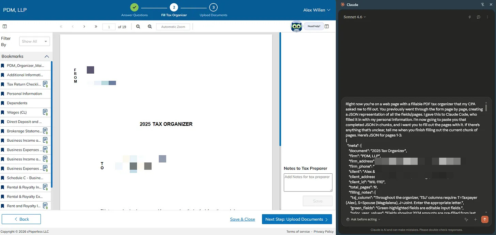Open Terms of service link
Viewport: 496px width, 235px height.
[298, 232]
